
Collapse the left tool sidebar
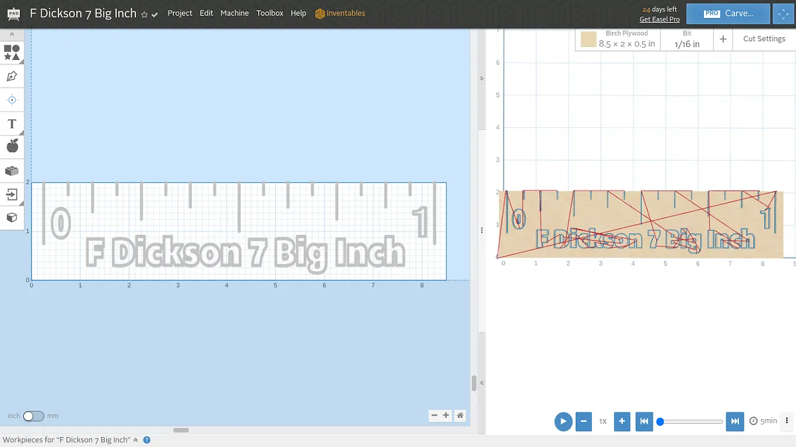pyautogui.click(x=12, y=34)
